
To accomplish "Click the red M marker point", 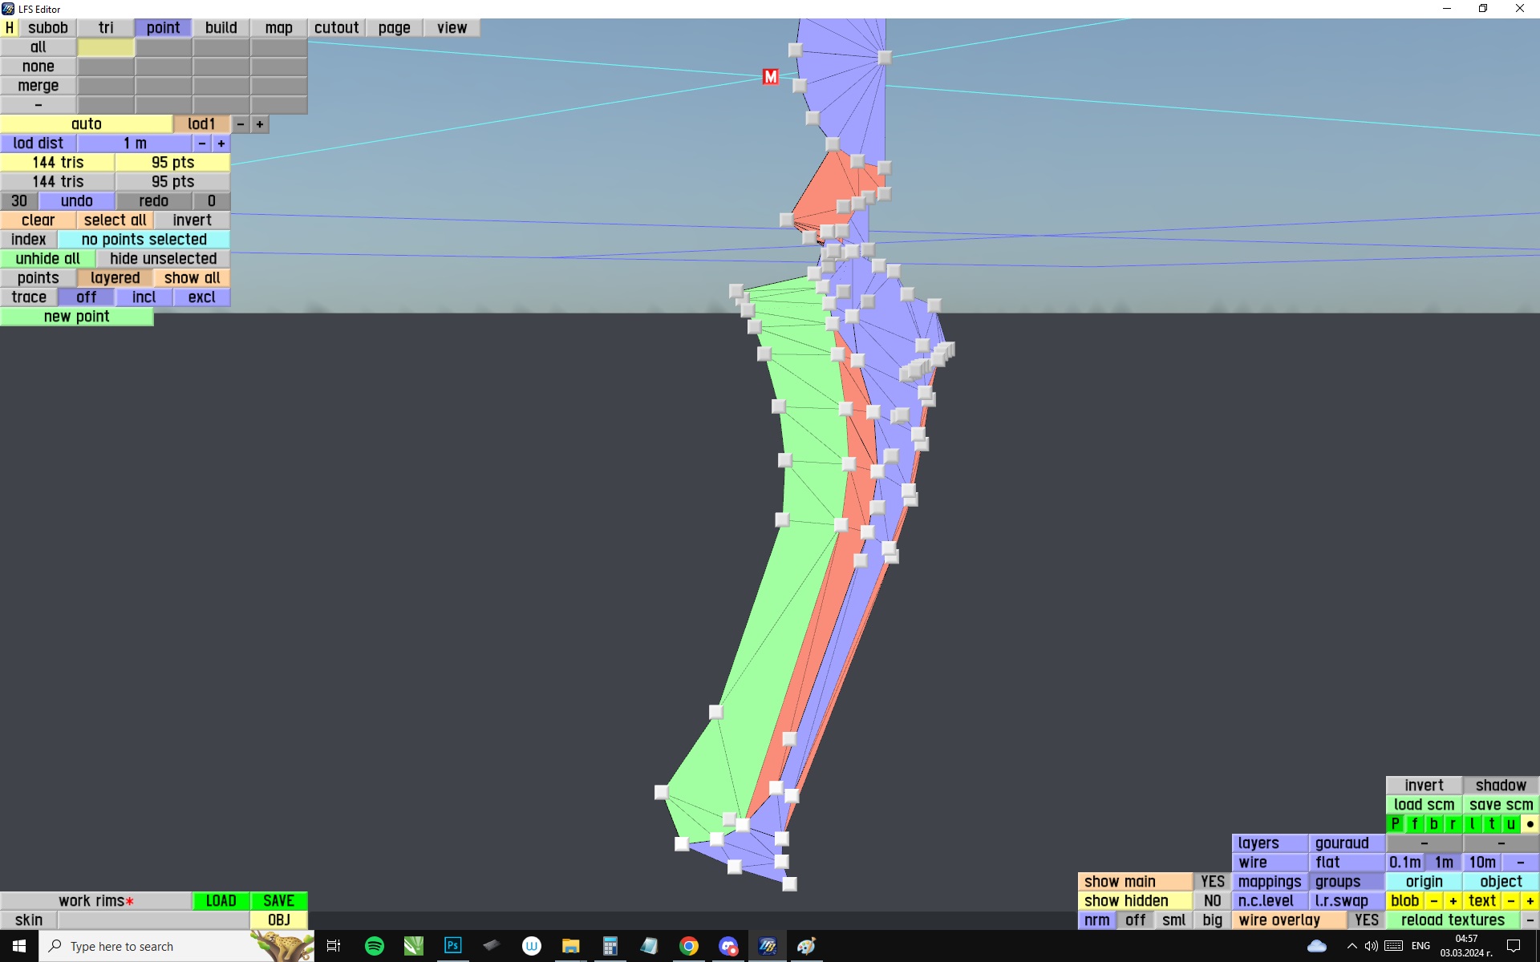I will (770, 77).
